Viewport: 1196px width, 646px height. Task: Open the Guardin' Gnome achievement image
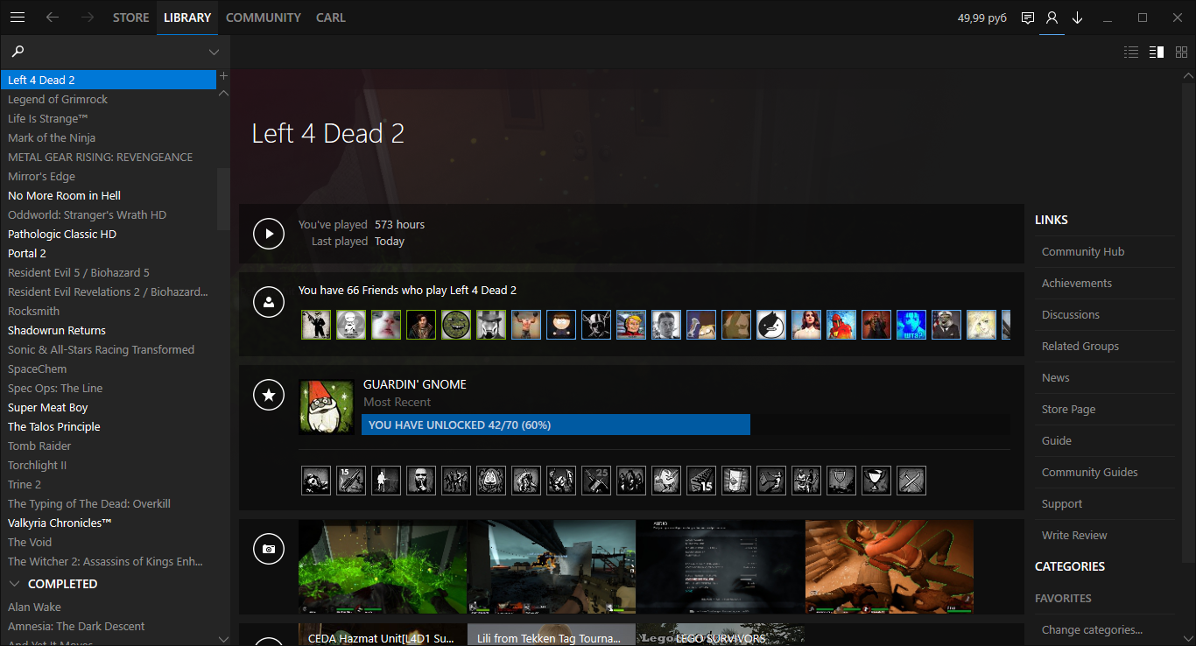click(327, 407)
